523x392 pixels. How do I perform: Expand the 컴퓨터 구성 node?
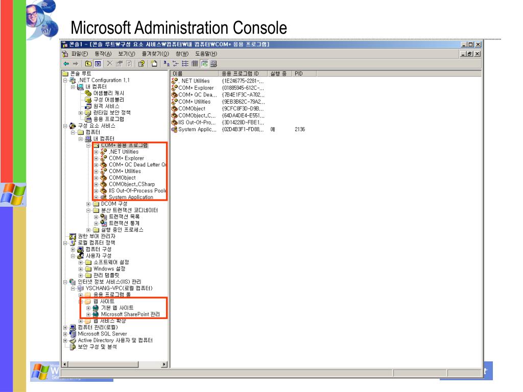(73, 249)
